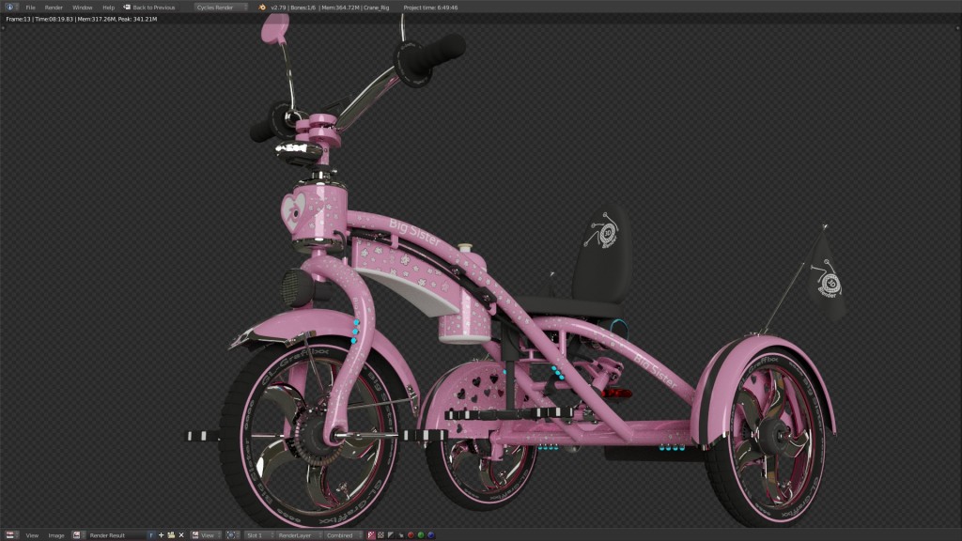Open the Render menu
The image size is (962, 541).
click(x=54, y=7)
